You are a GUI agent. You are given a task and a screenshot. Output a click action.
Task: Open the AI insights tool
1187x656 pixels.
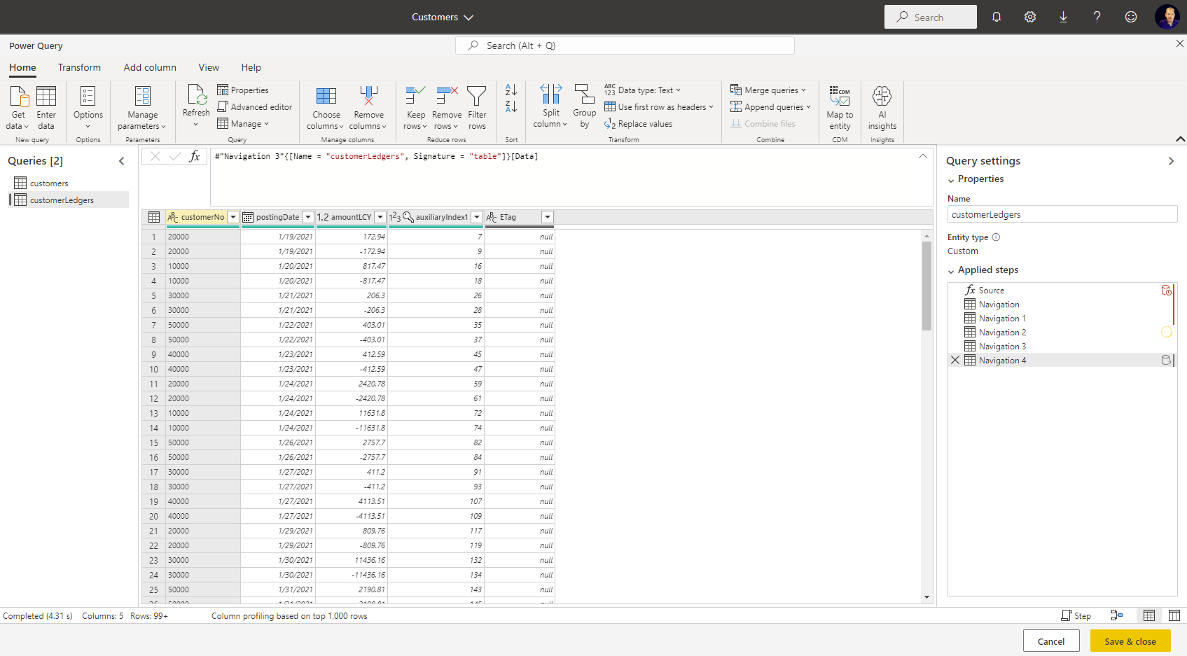(x=882, y=97)
